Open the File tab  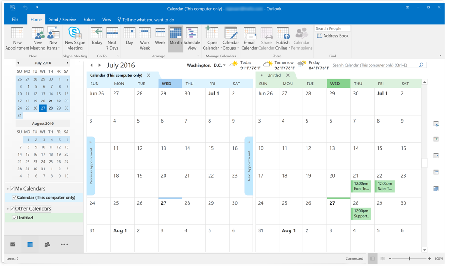click(x=15, y=19)
